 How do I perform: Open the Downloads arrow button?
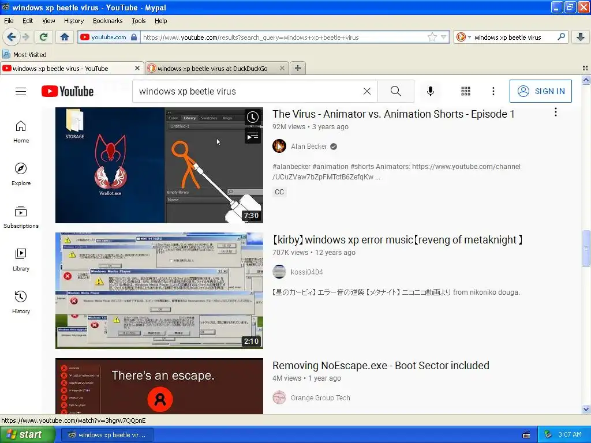coord(581,37)
